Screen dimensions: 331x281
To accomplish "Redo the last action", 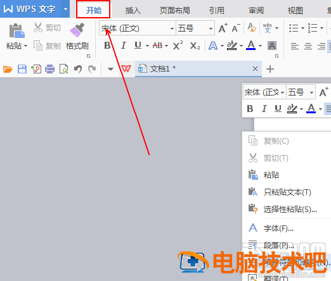I will pyautogui.click(x=92, y=69).
